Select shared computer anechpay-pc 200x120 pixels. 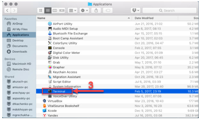[x=21, y=93]
